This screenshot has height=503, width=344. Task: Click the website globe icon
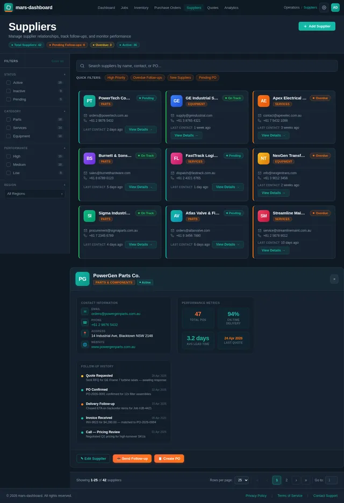pyautogui.click(x=85, y=344)
